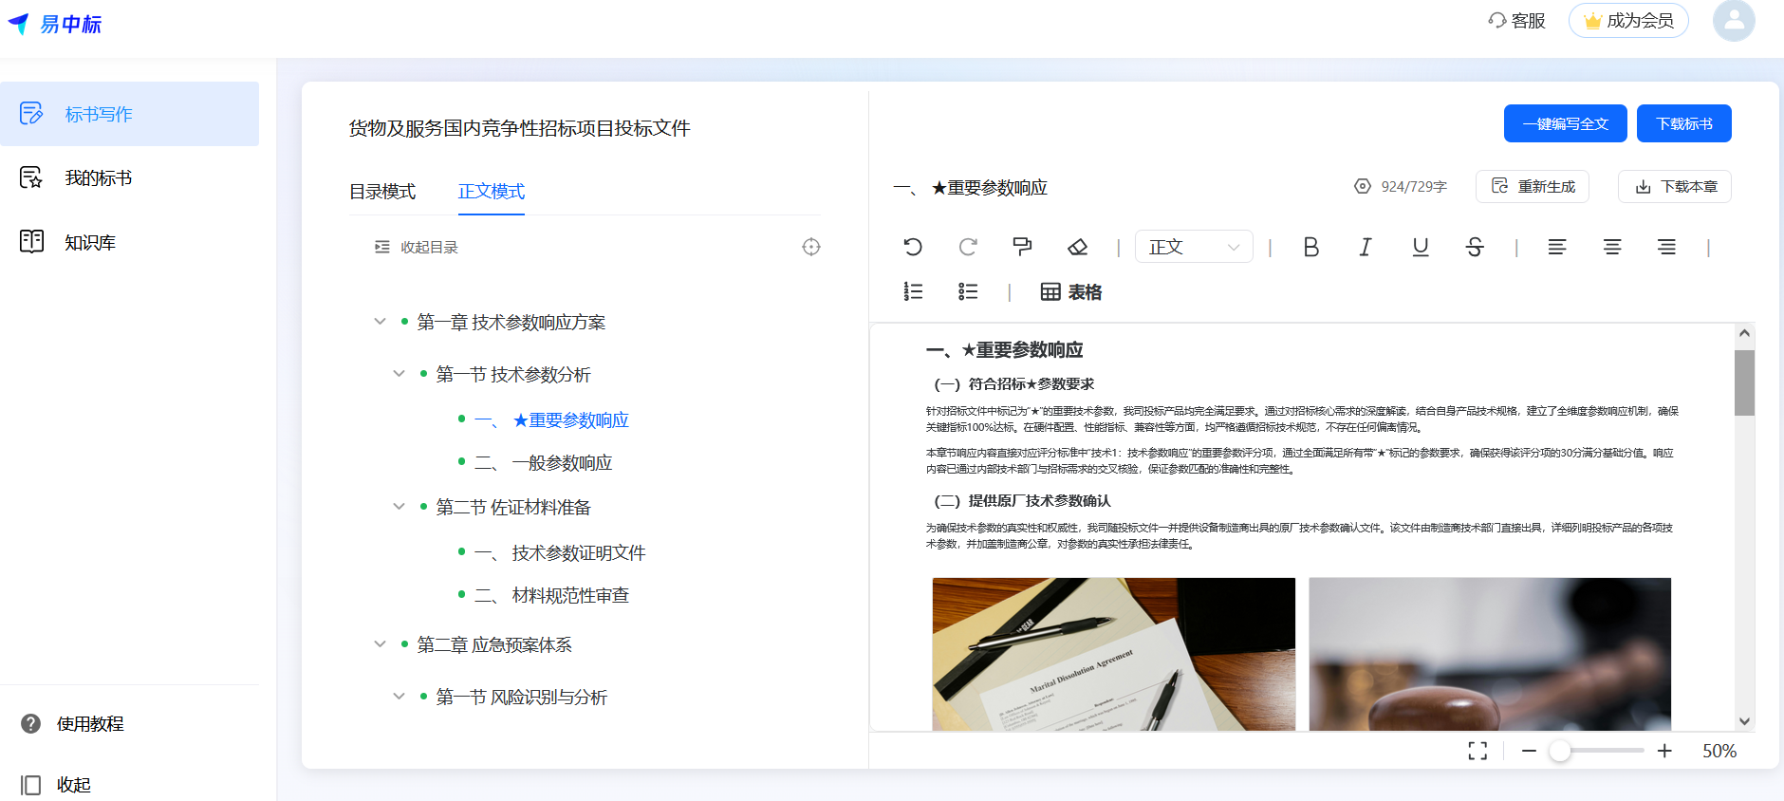Click the project title 货物及服务国内竞争性招标项目投标文件
The image size is (1784, 801).
click(x=519, y=128)
